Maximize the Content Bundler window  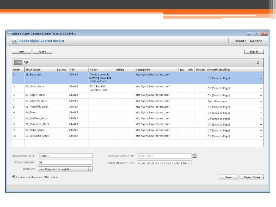click(x=257, y=34)
